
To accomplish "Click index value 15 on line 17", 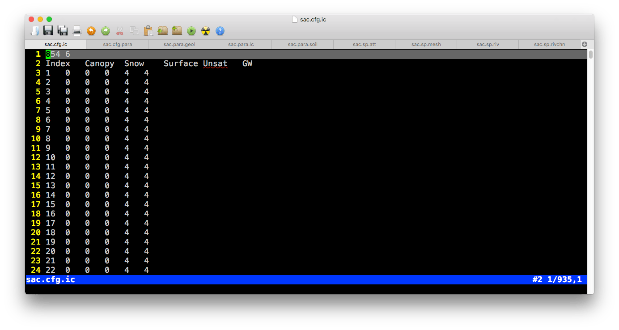I will 51,204.
